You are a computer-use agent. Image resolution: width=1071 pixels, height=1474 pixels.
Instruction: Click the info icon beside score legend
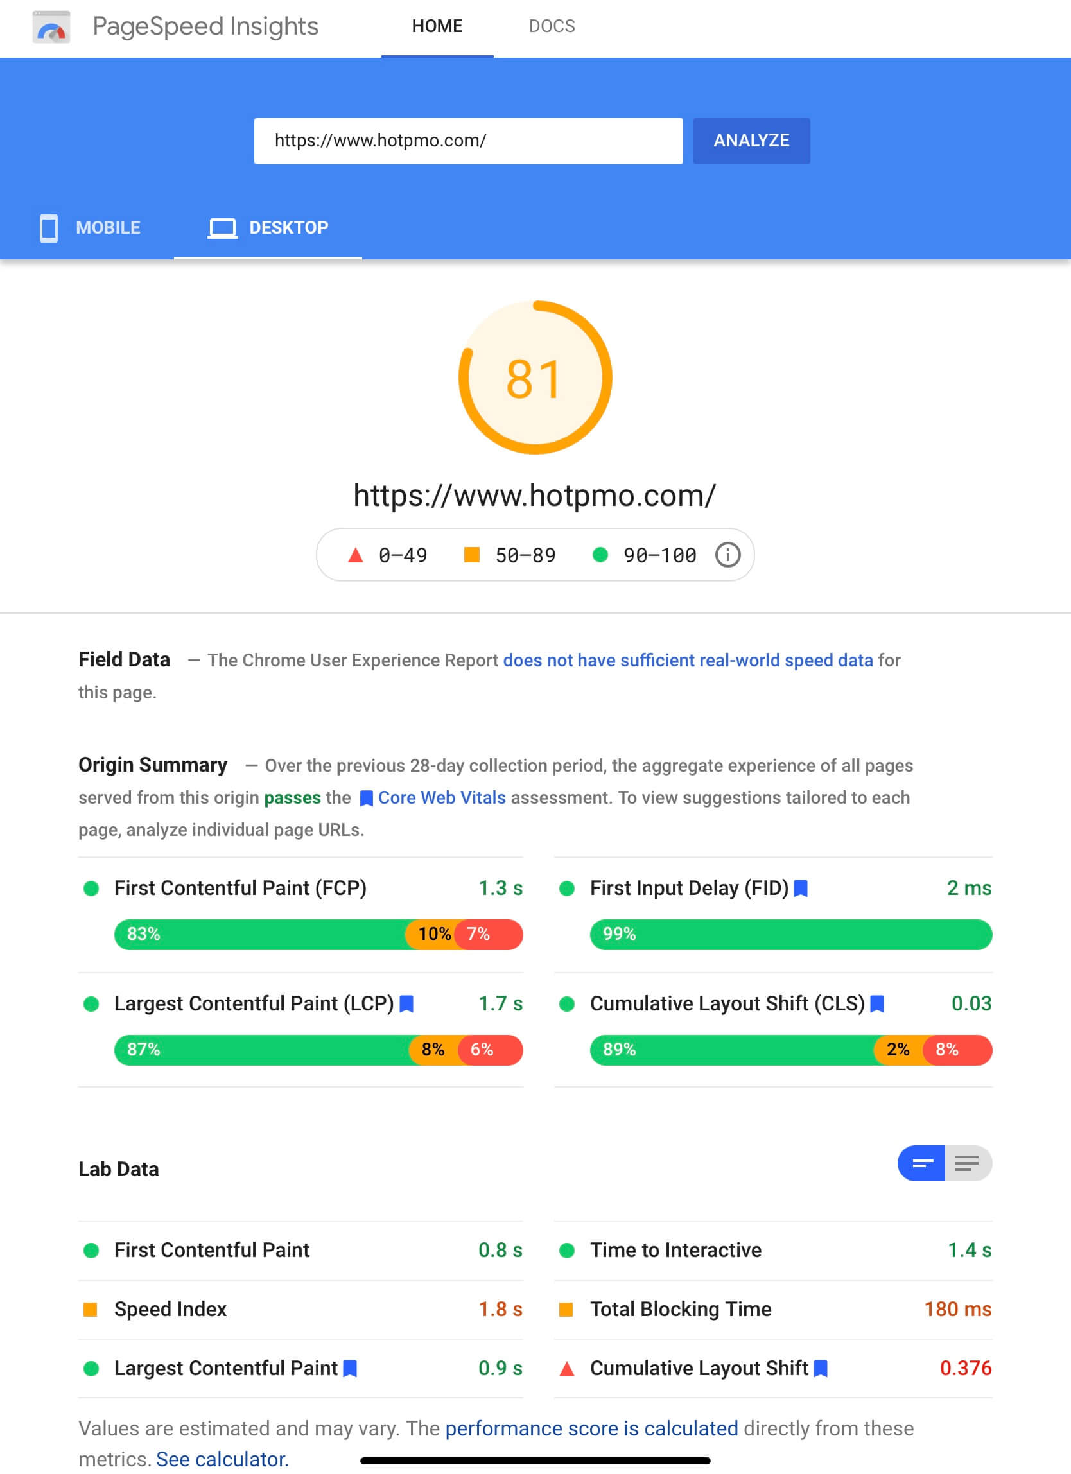727,555
